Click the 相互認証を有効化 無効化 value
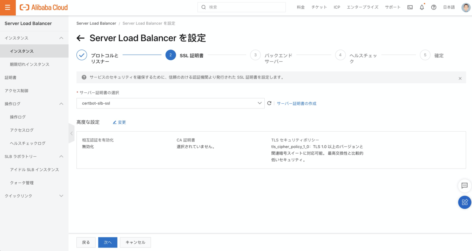Viewport: 472px width, 251px height. (88, 147)
